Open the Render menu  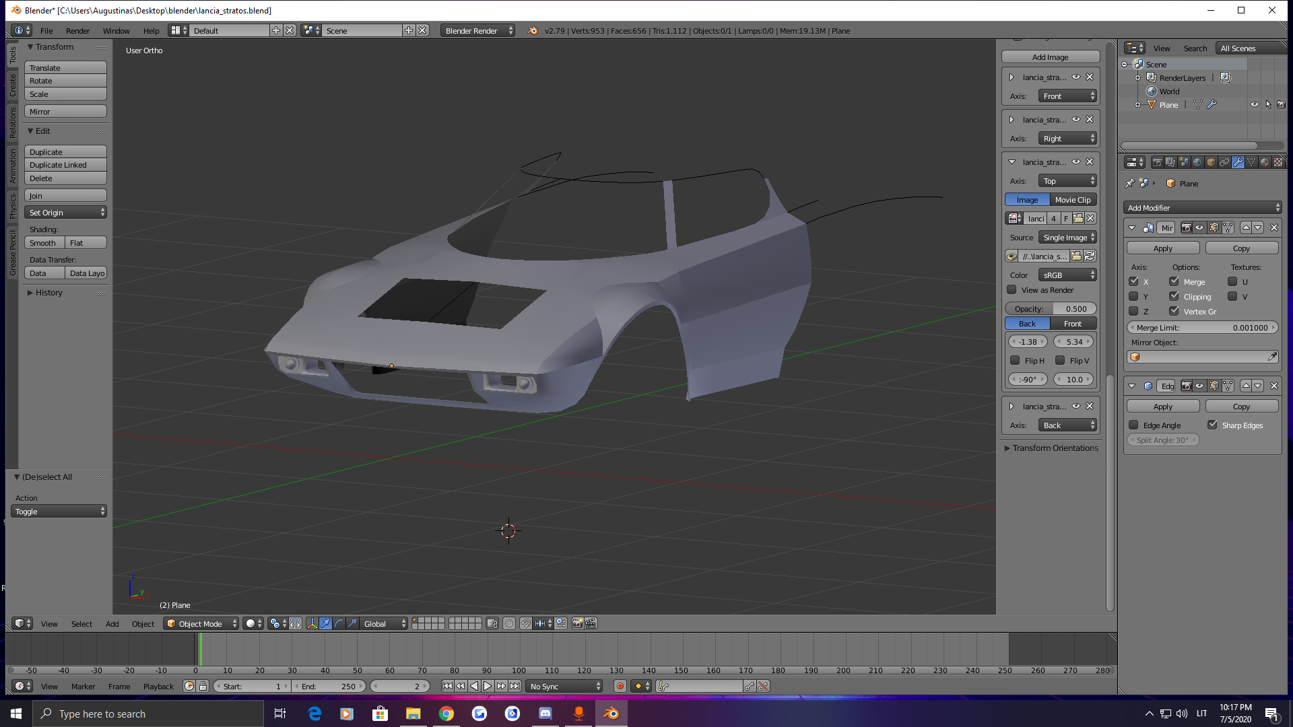click(77, 31)
